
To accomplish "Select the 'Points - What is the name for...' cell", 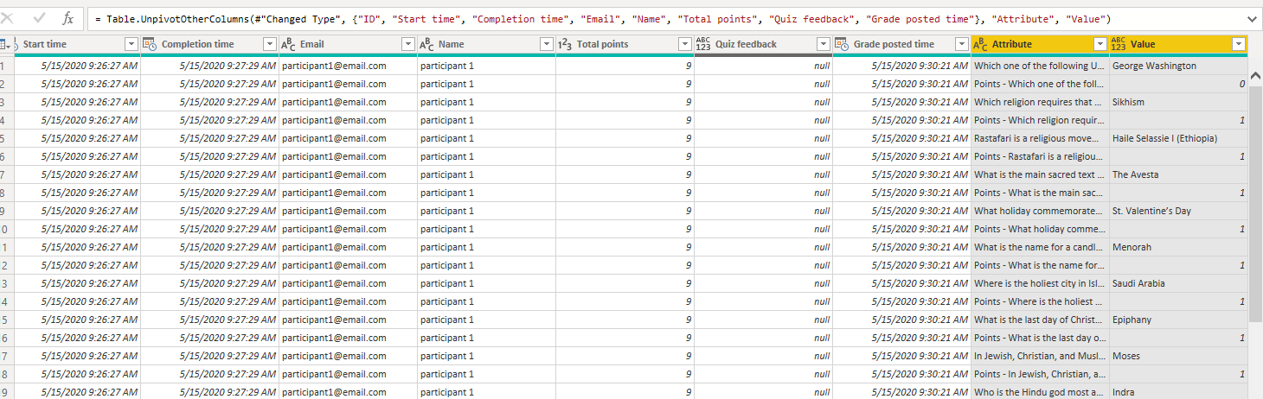I will (1040, 265).
